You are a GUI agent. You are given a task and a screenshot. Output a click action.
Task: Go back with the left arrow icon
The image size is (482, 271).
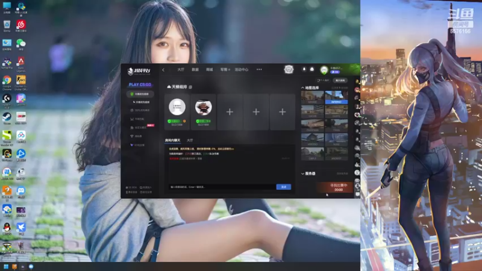point(163,70)
